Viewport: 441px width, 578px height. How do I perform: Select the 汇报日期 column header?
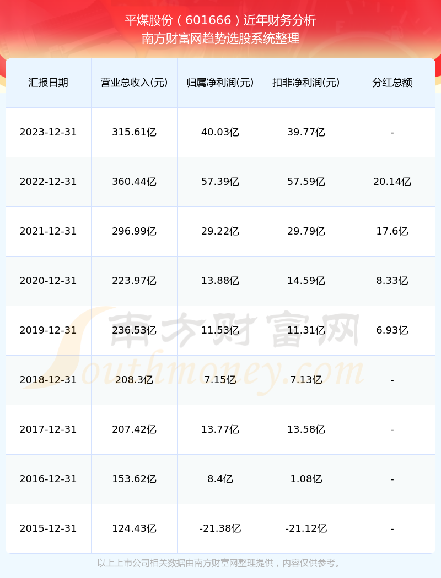[x=49, y=83]
